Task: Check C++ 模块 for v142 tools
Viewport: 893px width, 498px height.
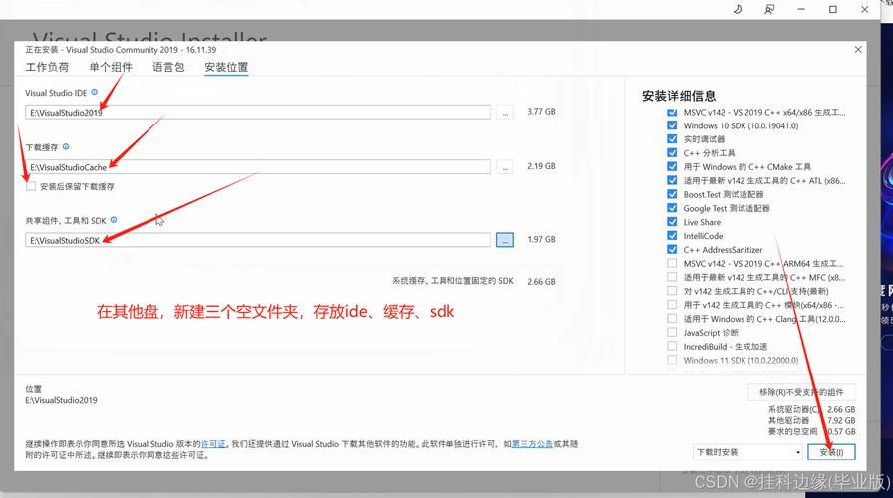Action: coord(672,305)
